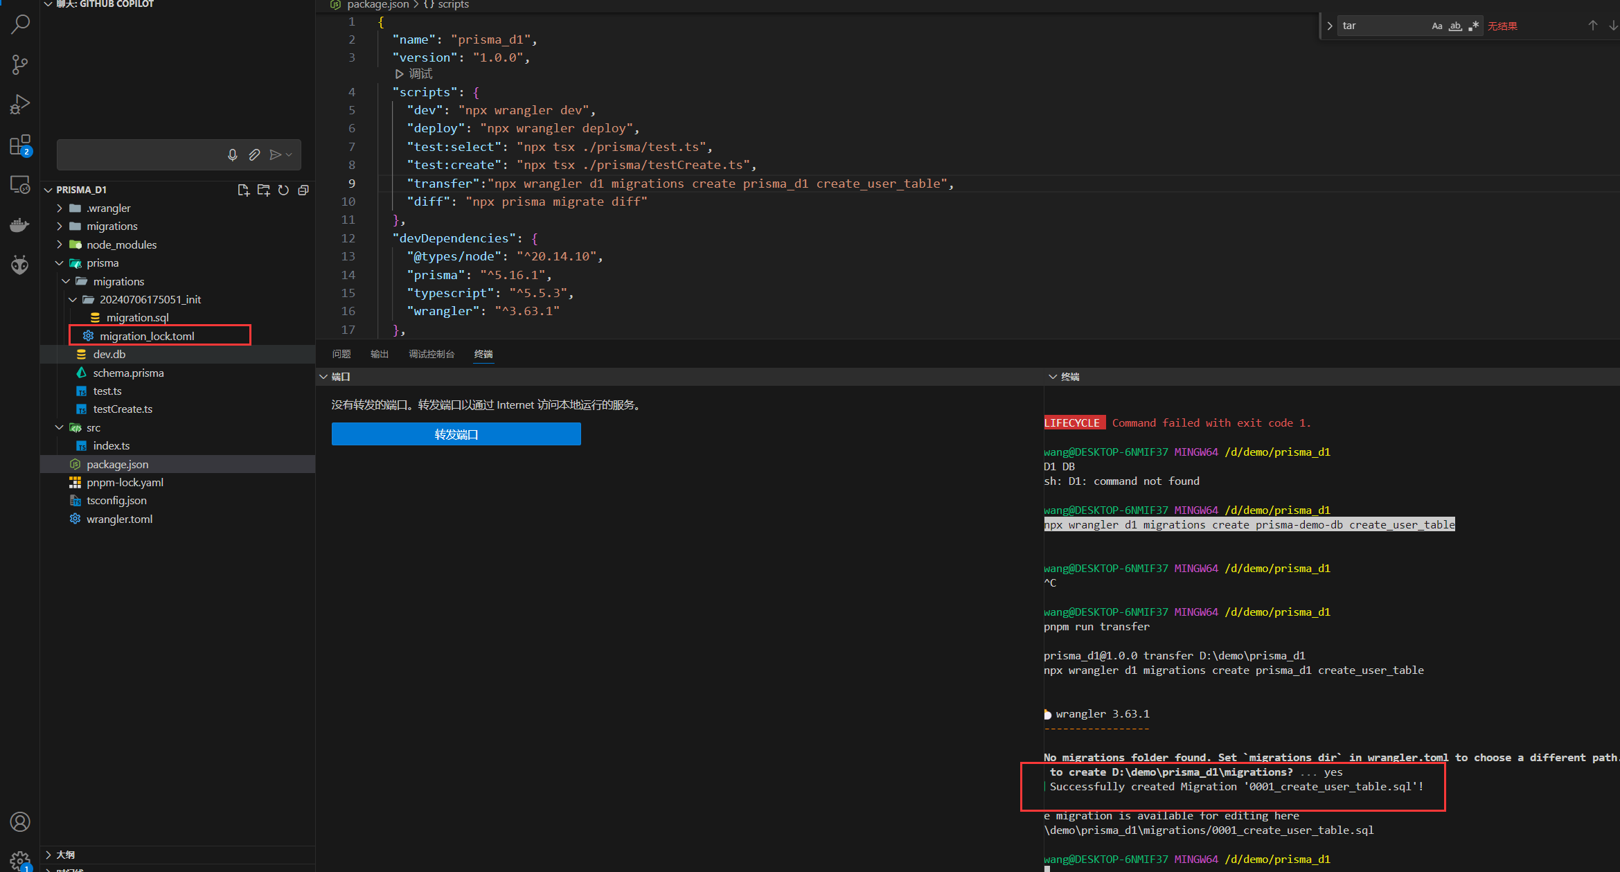Create a new folder in PRISMA_D1 explorer

click(x=263, y=190)
